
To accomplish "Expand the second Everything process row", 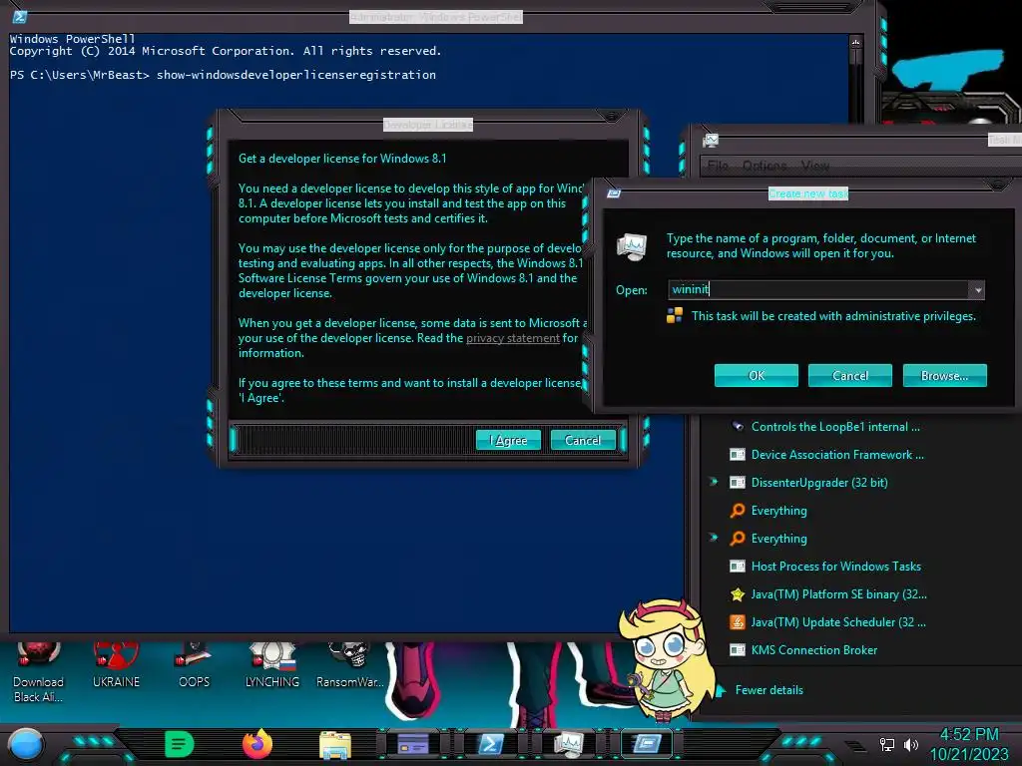I will tap(713, 538).
